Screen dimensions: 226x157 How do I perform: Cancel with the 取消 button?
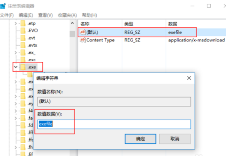[x=175, y=139]
